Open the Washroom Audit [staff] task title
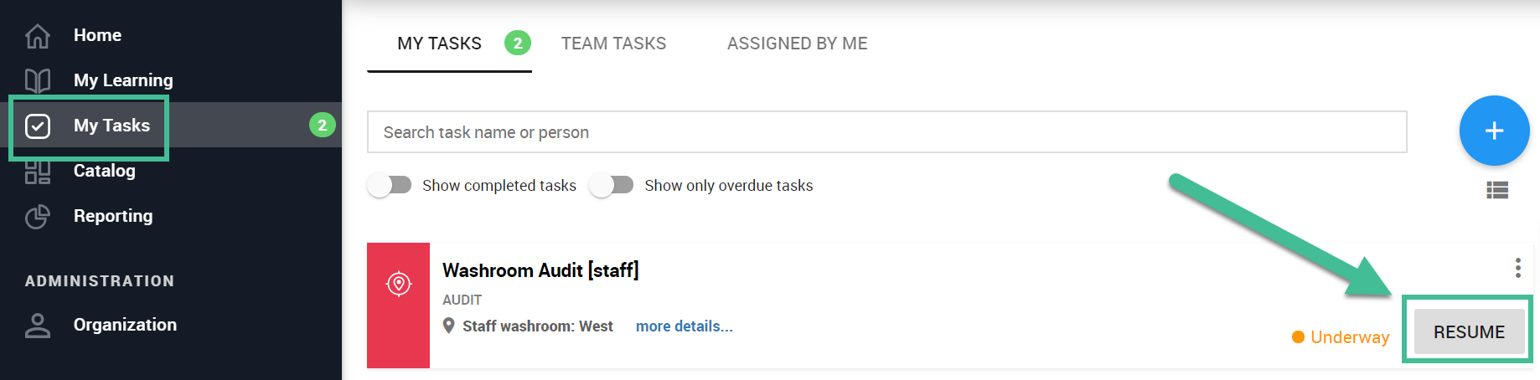Screen dimensions: 1540x380 click(540, 270)
